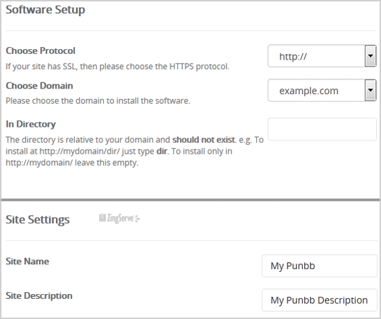Click the ZingServe logo watermark
This screenshot has width=381, height=319.
click(x=119, y=218)
